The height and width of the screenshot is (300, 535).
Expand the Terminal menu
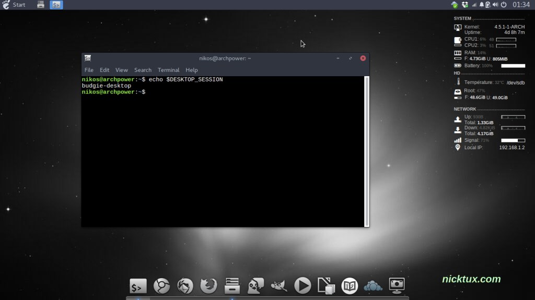point(168,70)
